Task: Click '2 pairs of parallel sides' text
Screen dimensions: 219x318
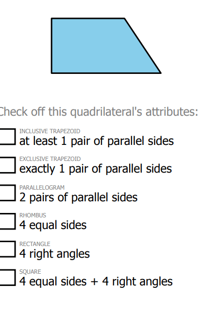Action: point(78,197)
